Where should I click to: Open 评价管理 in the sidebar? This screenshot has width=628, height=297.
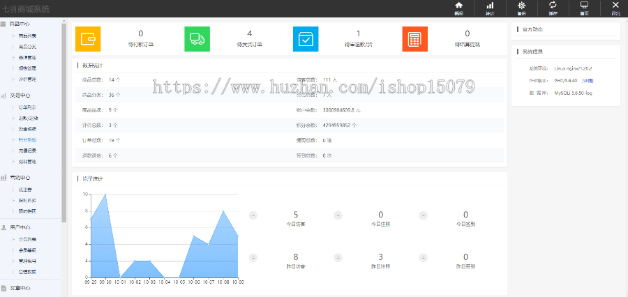[x=27, y=79]
